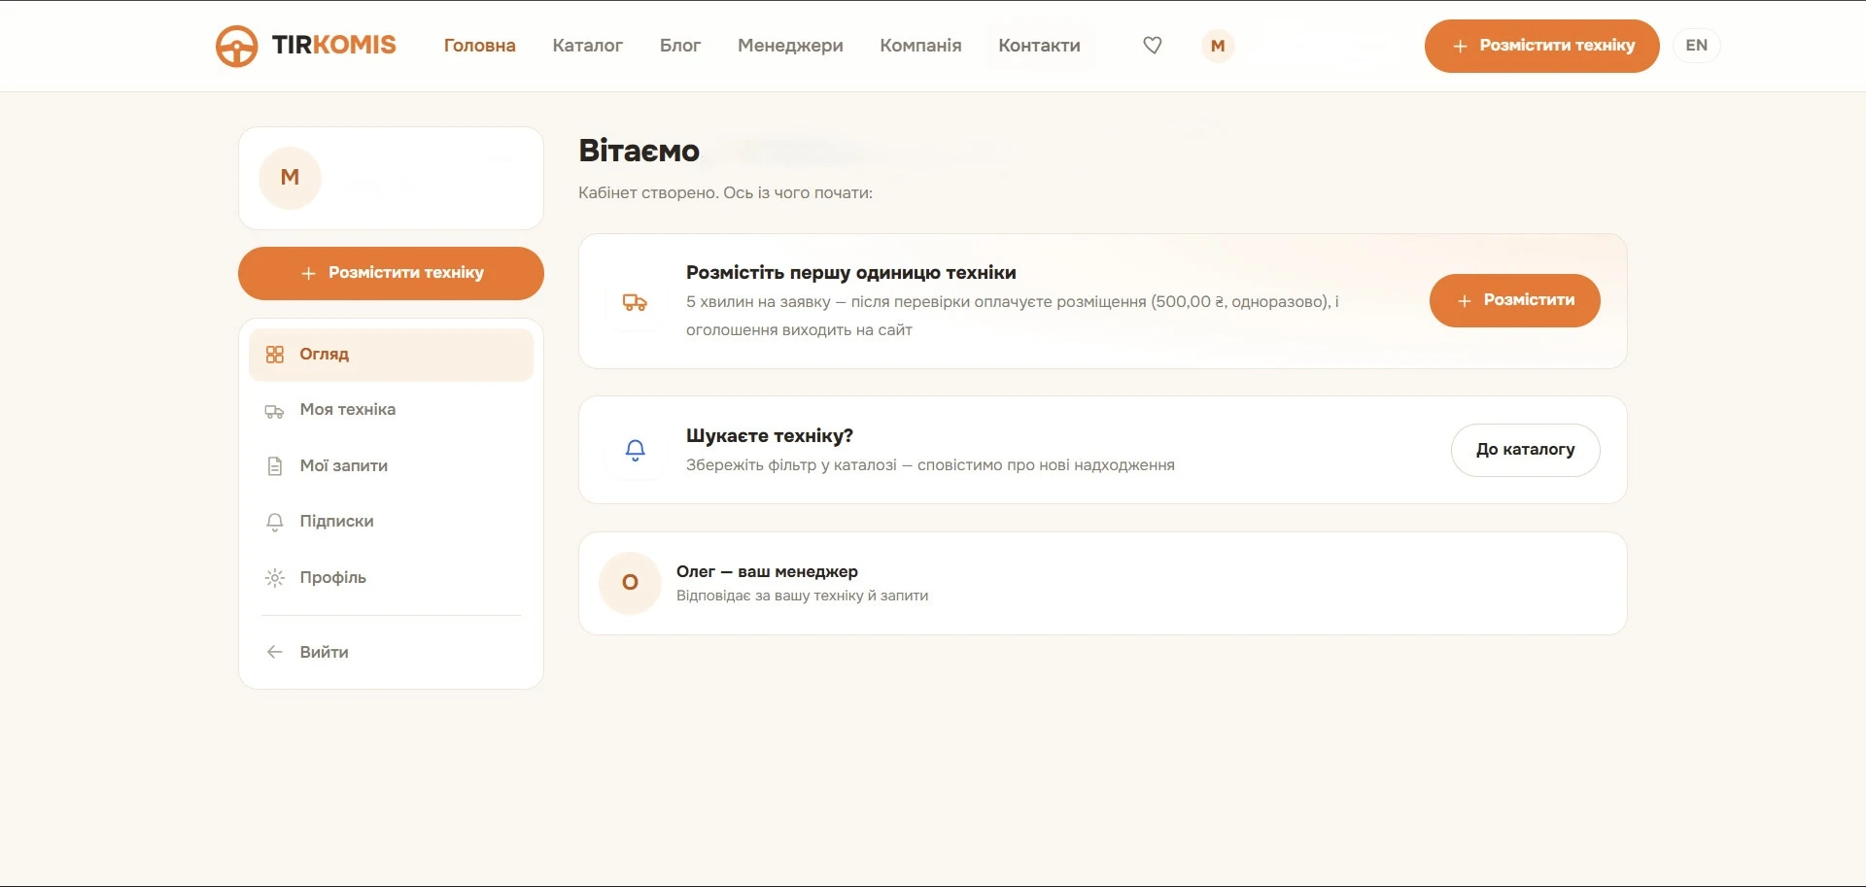Go to the Головна navigation item
Viewport: 1866px width, 887px height.
480,46
